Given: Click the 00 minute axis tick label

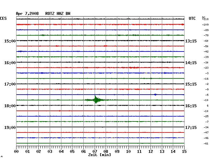Looking at the screenshot, I should coord(16,151).
